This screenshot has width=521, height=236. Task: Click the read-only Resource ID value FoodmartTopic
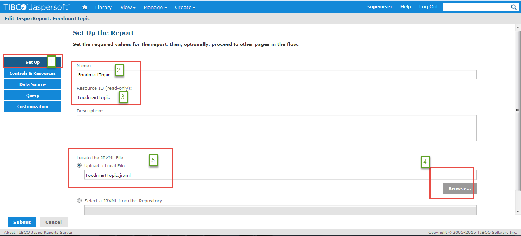click(x=94, y=97)
